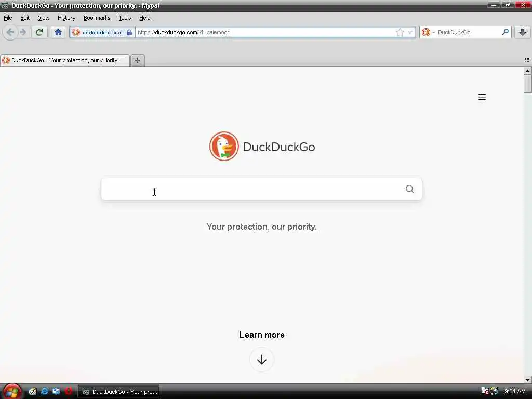Open the File menu
The width and height of the screenshot is (532, 399).
point(8,18)
